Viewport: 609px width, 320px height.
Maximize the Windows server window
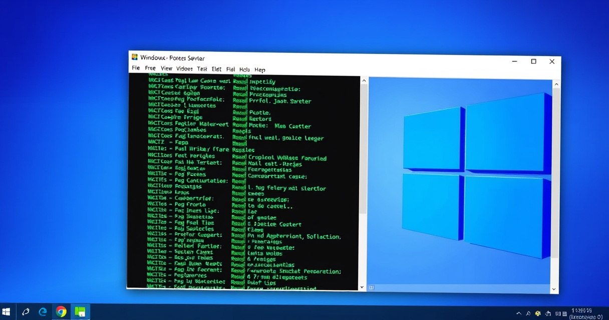(533, 61)
